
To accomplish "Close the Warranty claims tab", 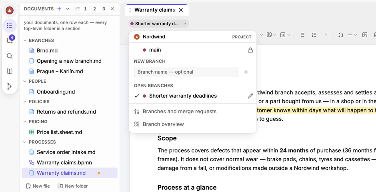I will pyautogui.click(x=181, y=10).
